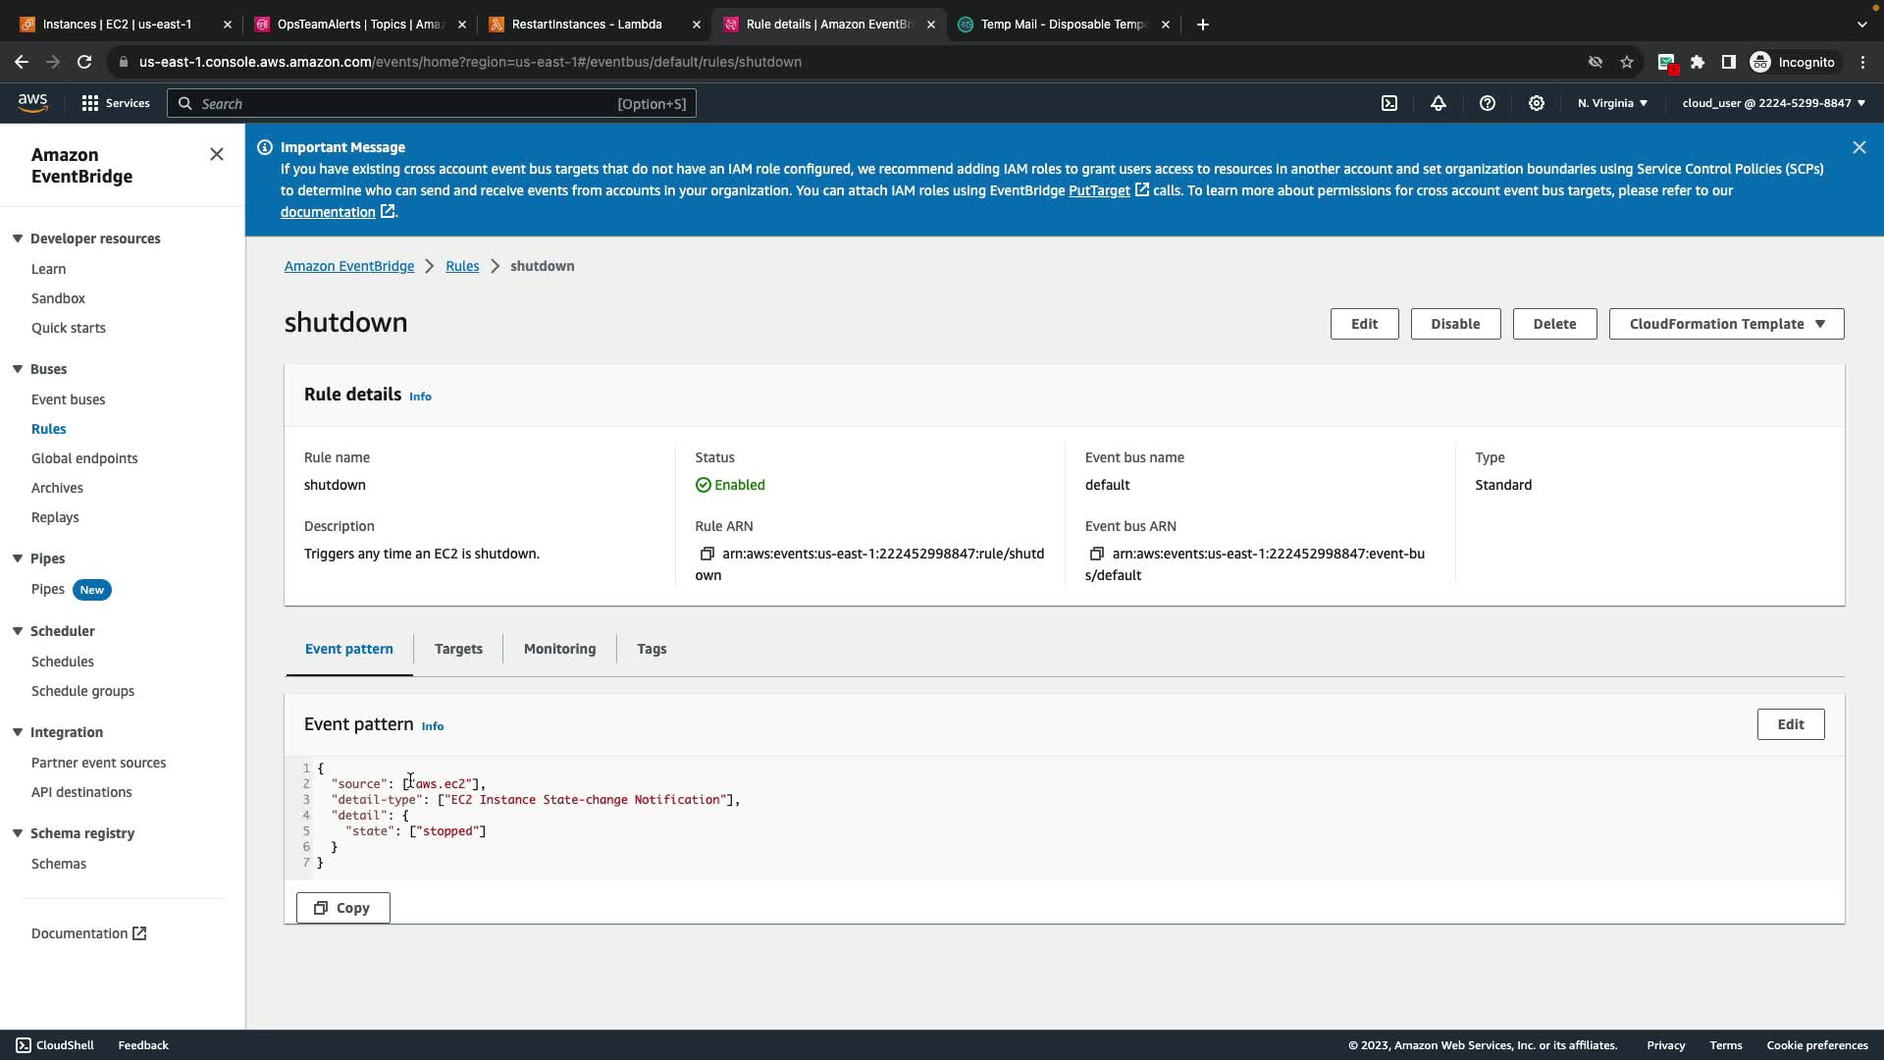Viewport: 1884px width, 1060px height.
Task: Collapse the Developer resources section
Action: coord(18,238)
